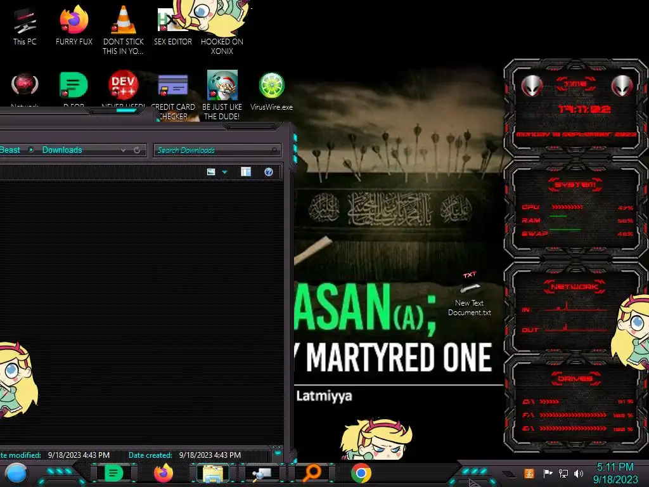
Task: Open the view options dropdown arrow
Action: pos(225,172)
